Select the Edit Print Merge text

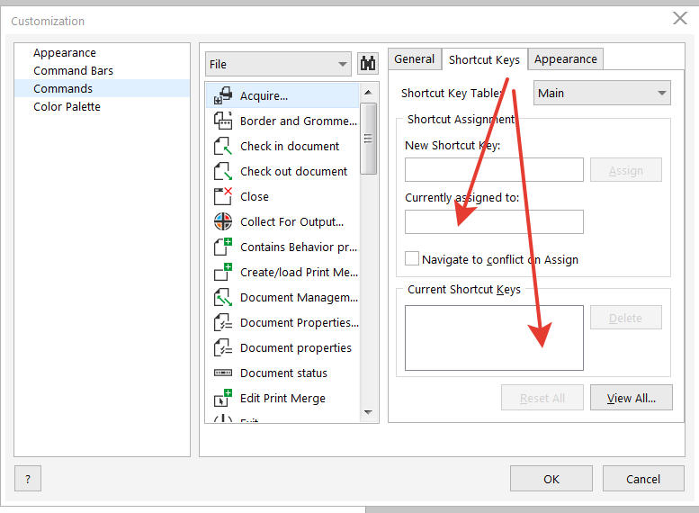pos(282,399)
